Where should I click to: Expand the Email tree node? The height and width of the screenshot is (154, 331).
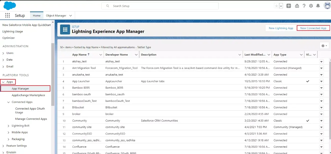[x=3, y=67]
